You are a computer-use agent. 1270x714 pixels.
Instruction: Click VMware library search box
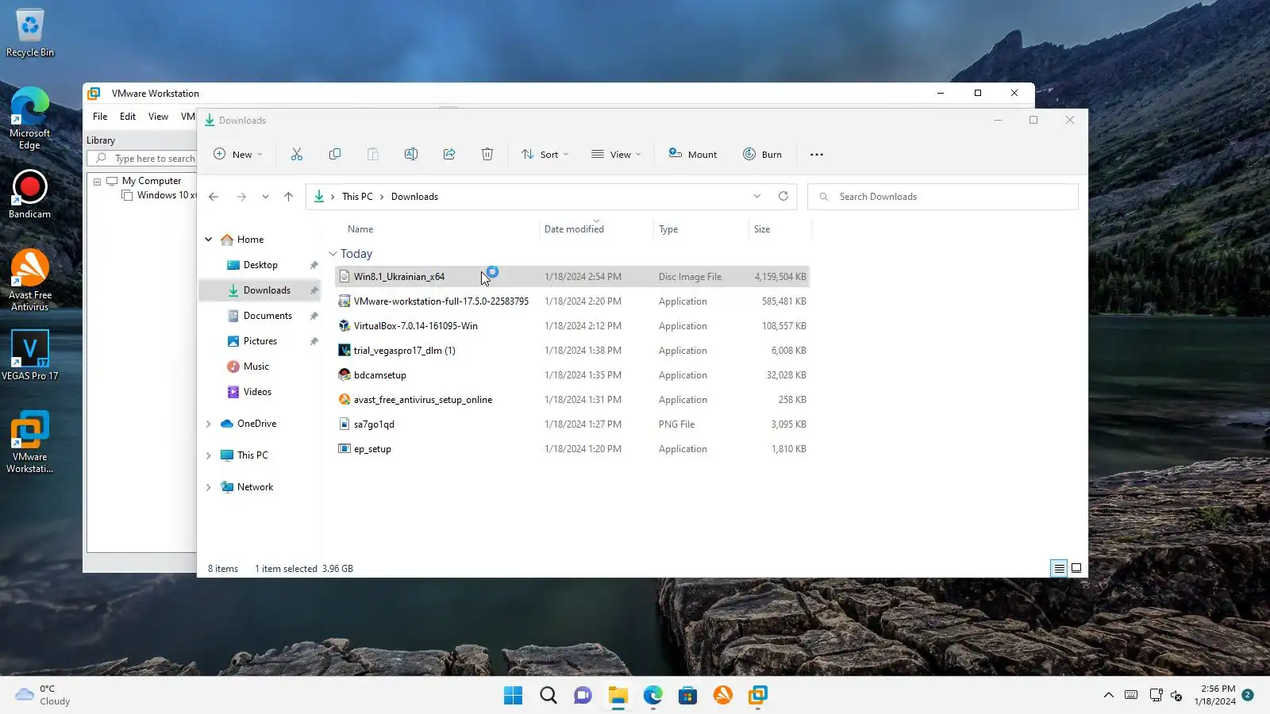[x=143, y=159]
